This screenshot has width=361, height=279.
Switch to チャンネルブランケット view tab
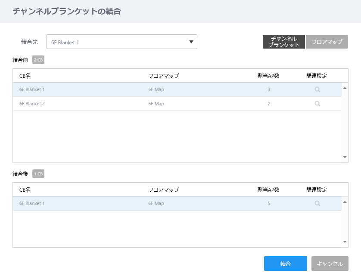pyautogui.click(x=283, y=42)
